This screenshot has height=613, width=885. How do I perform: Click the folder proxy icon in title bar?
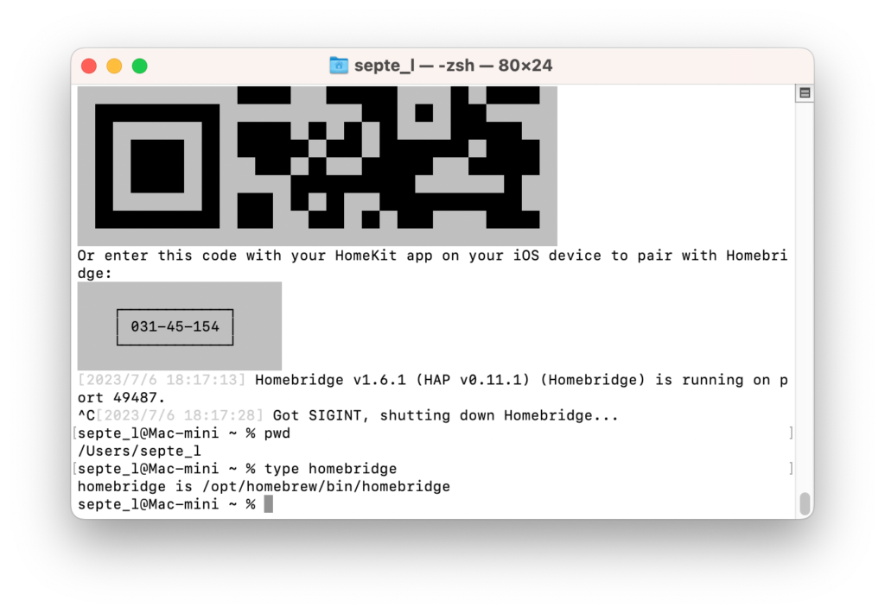[x=339, y=66]
